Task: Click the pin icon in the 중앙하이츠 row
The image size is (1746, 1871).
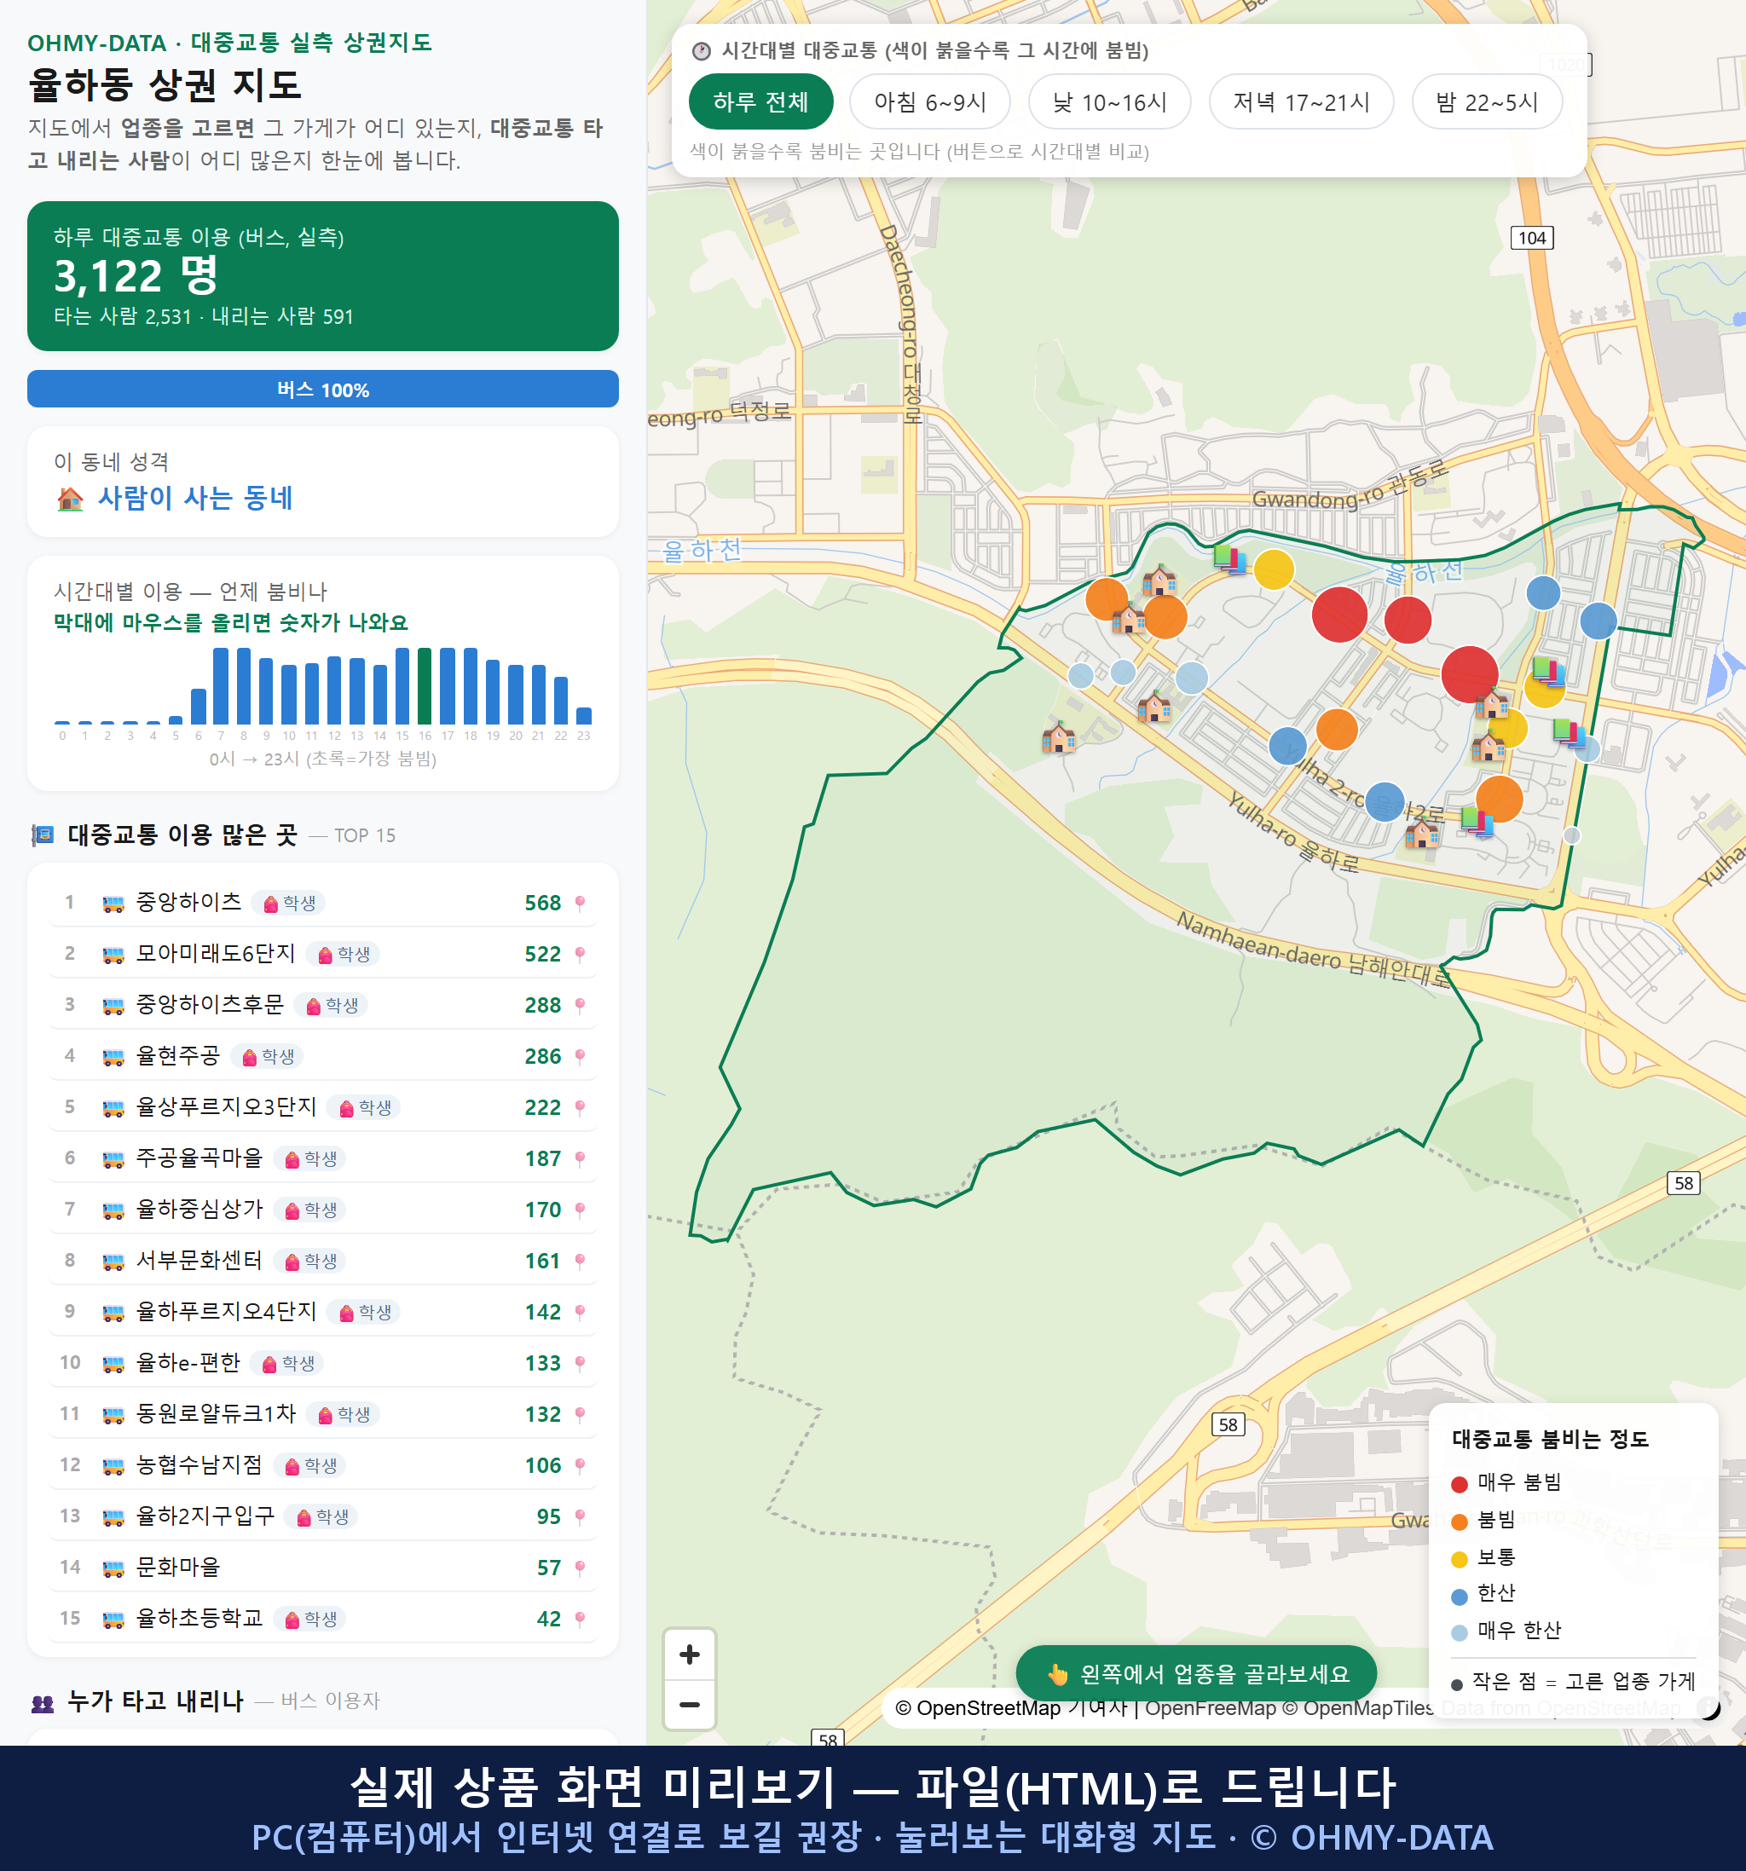Action: (x=580, y=903)
